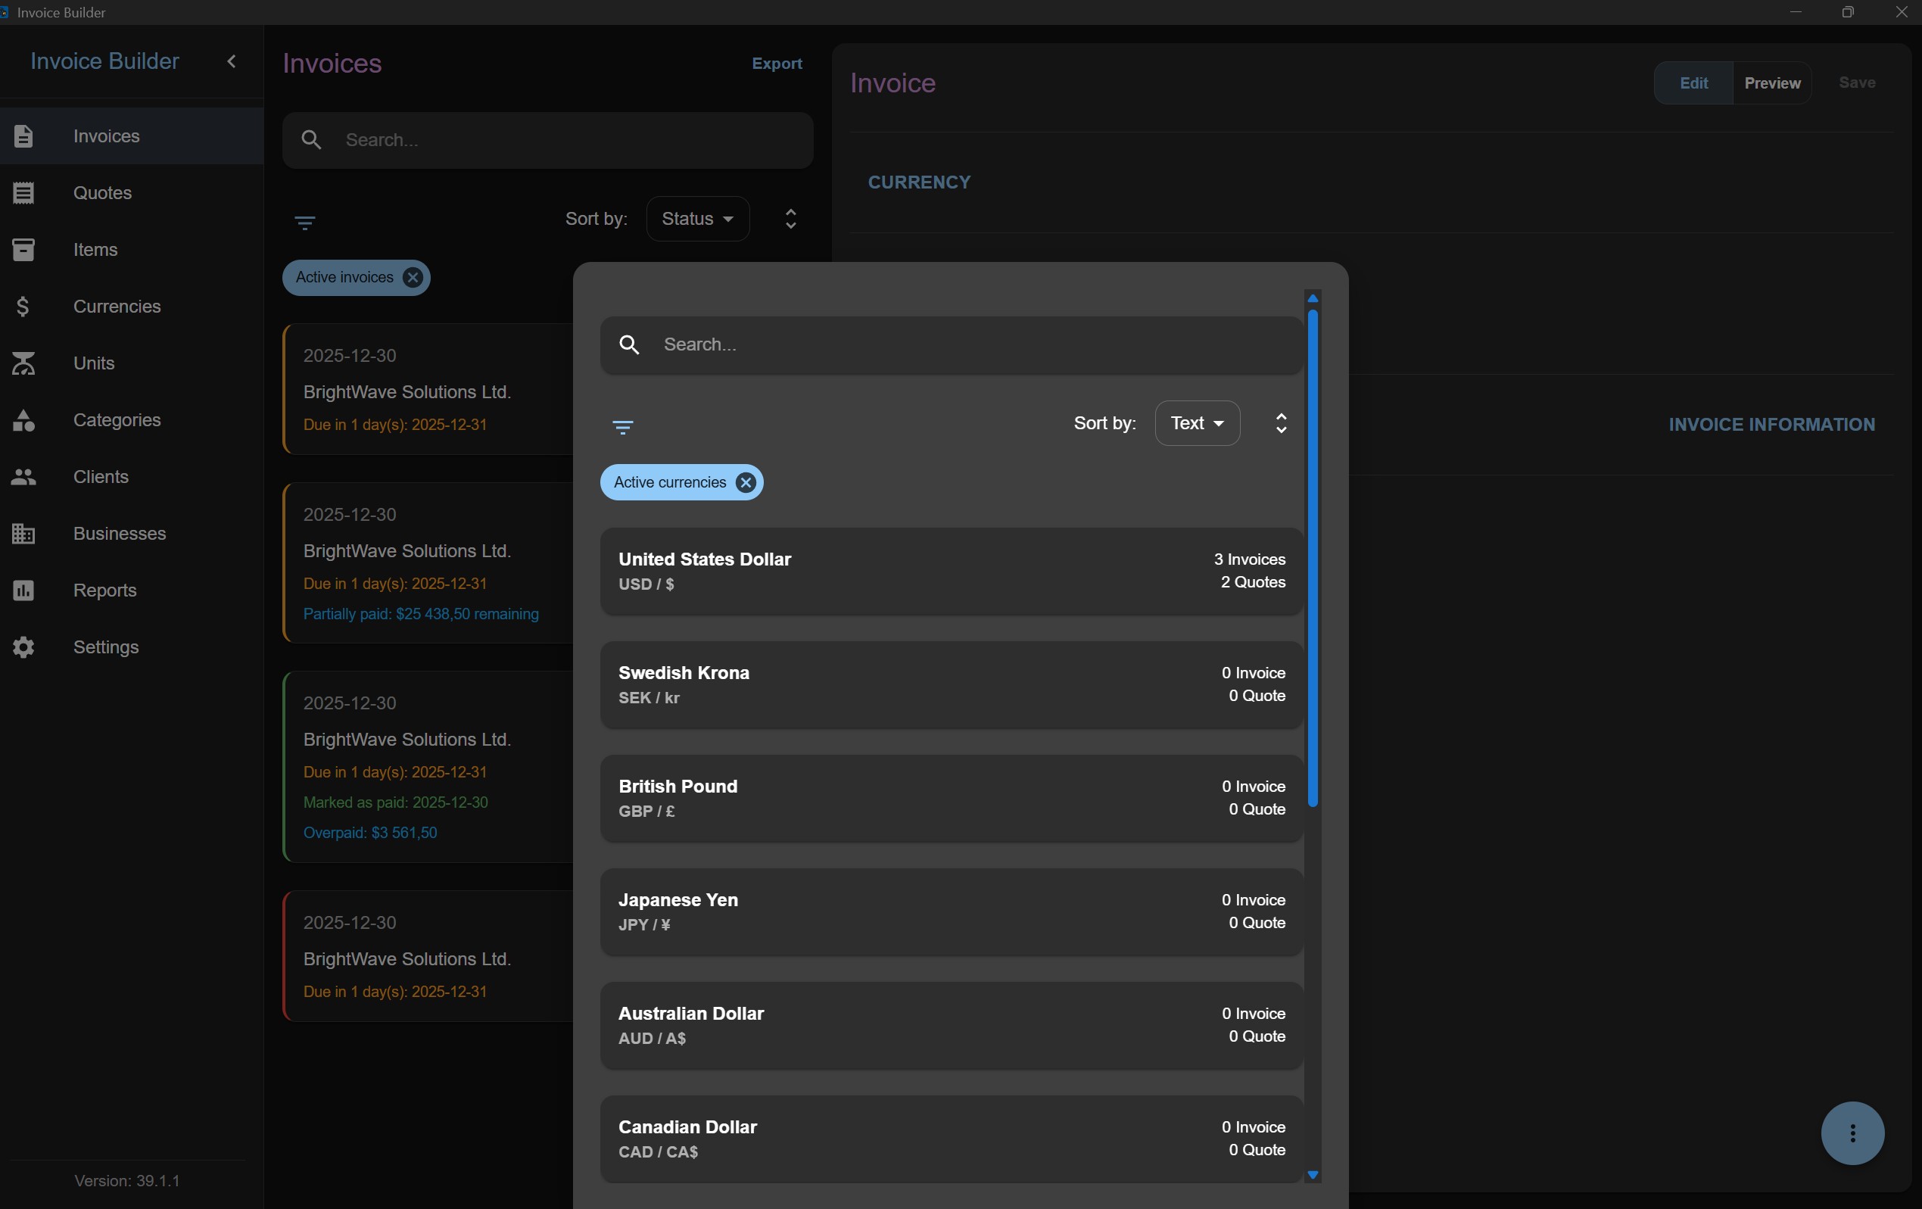Open the Status sort dropdown
This screenshot has height=1209, width=1922.
[698, 219]
